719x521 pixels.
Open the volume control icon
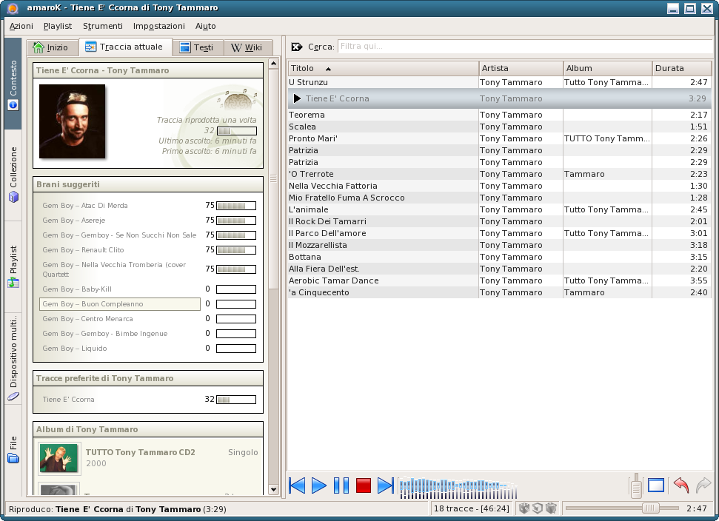tap(636, 486)
